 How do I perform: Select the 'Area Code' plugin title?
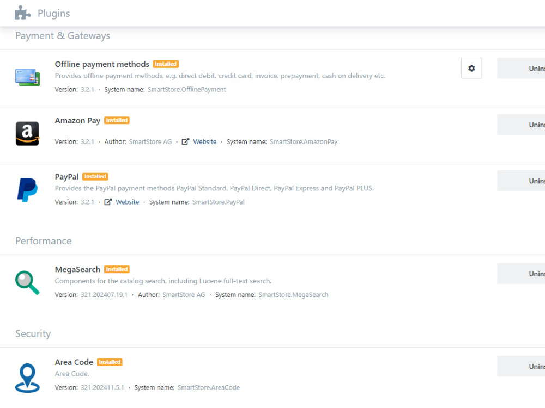tap(74, 362)
